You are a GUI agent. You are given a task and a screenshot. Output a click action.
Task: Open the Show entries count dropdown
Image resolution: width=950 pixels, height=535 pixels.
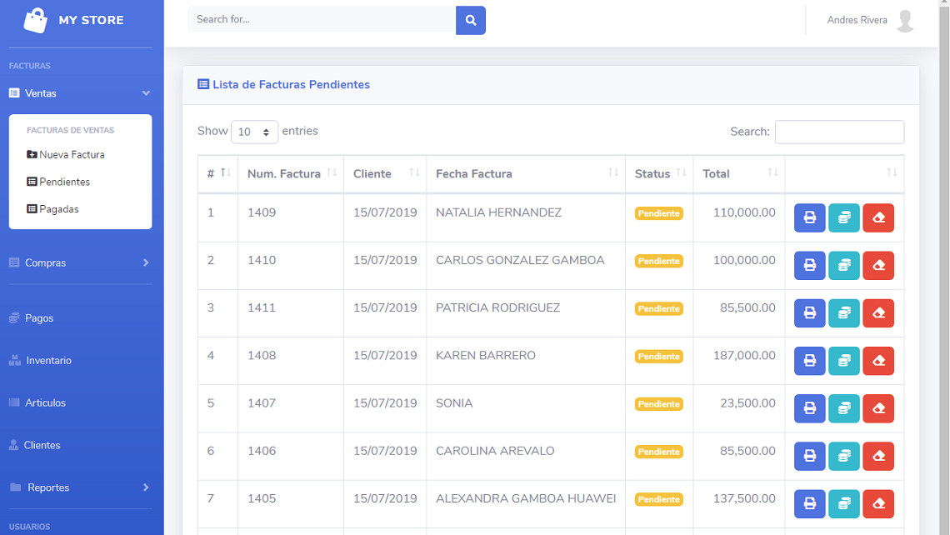(x=254, y=132)
